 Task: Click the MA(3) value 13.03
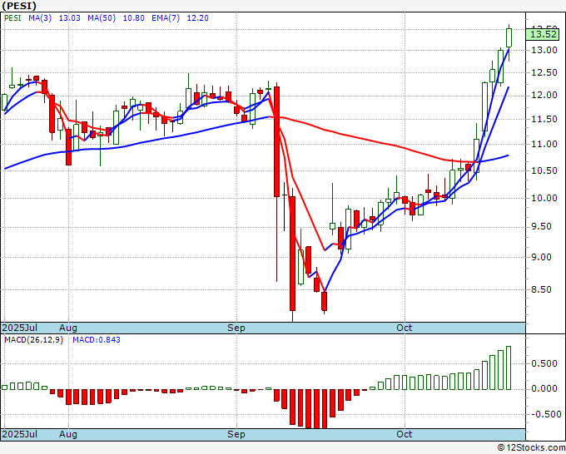click(70, 18)
